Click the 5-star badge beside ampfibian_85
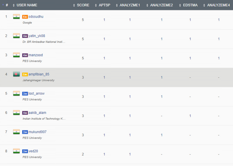This screenshot has width=233, height=166. pyautogui.click(x=25, y=74)
